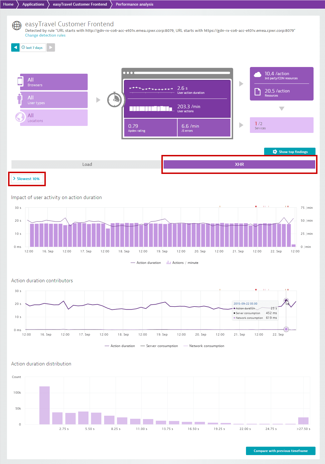Click Show top findings button

click(290, 152)
